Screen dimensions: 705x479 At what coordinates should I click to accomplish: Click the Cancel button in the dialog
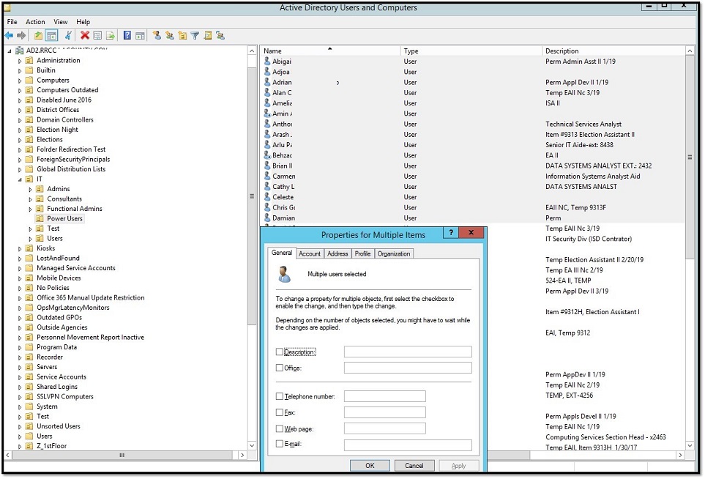pos(414,466)
